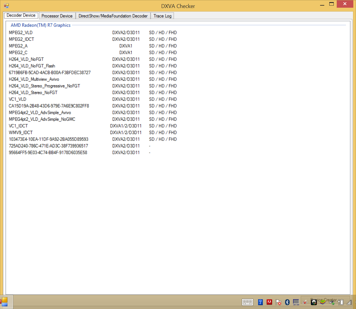Click SD / HD / FHD in the WMV9_IDCT row

(163, 132)
